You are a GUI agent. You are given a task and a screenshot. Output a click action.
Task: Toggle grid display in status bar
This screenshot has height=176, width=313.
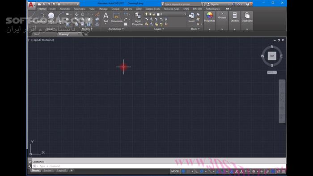click(x=183, y=171)
